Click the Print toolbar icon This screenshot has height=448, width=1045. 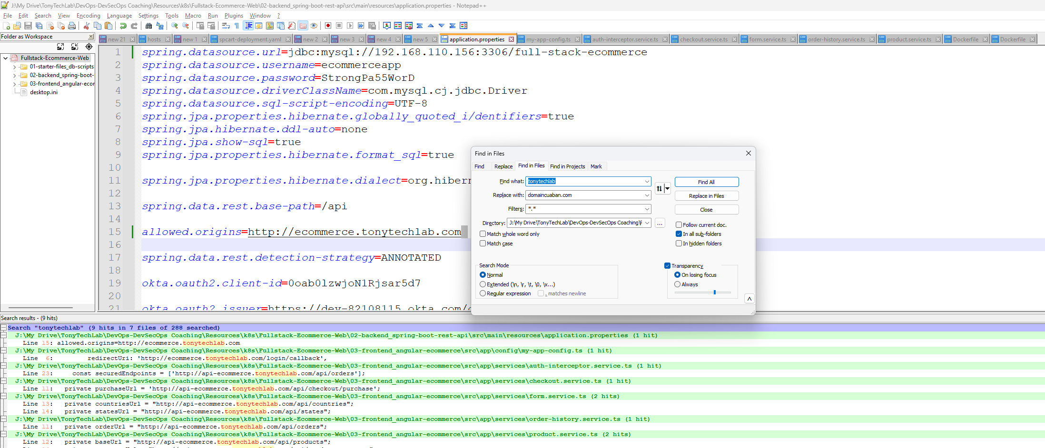(72, 26)
